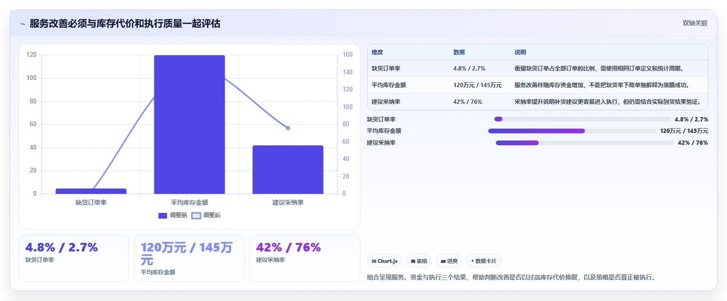Toggle the 调整后 legend item
The image size is (727, 301).
click(x=206, y=215)
